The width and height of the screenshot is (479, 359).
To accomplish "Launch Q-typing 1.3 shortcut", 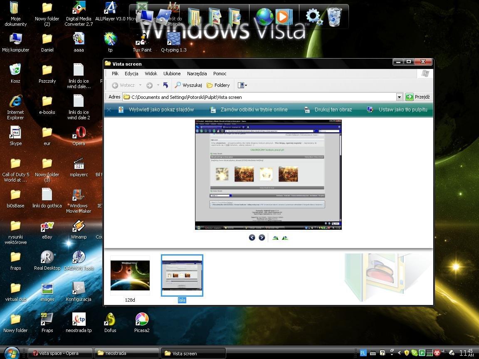I will (x=174, y=42).
